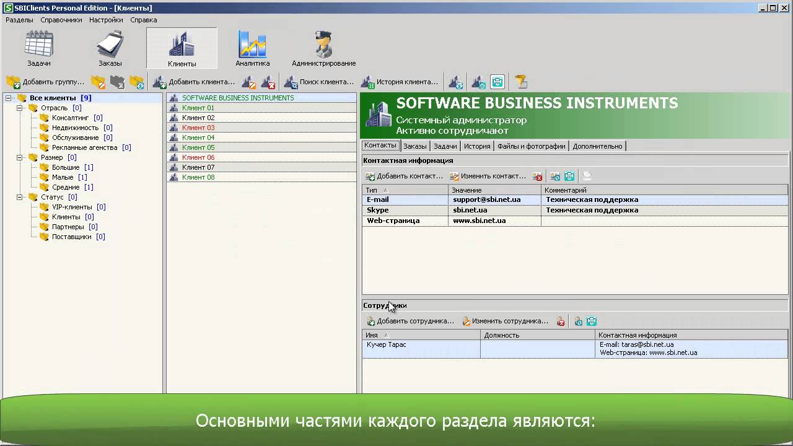Sort contacts by Тип column header

(405, 190)
